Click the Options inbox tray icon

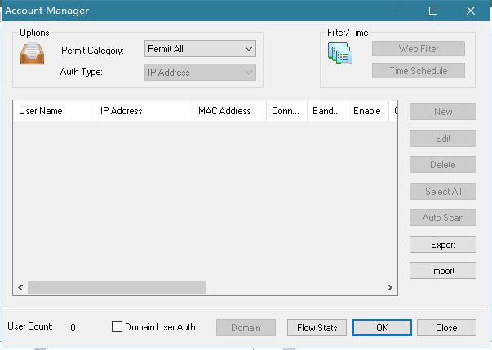pyautogui.click(x=33, y=54)
